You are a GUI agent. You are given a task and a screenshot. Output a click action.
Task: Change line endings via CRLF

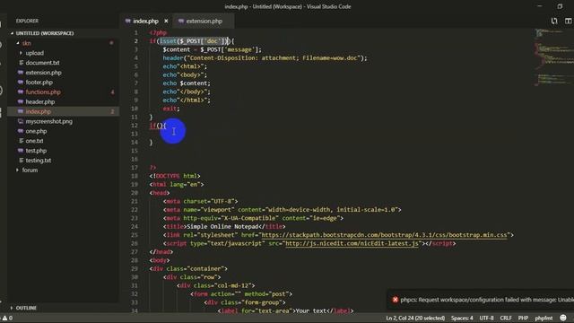click(x=506, y=318)
